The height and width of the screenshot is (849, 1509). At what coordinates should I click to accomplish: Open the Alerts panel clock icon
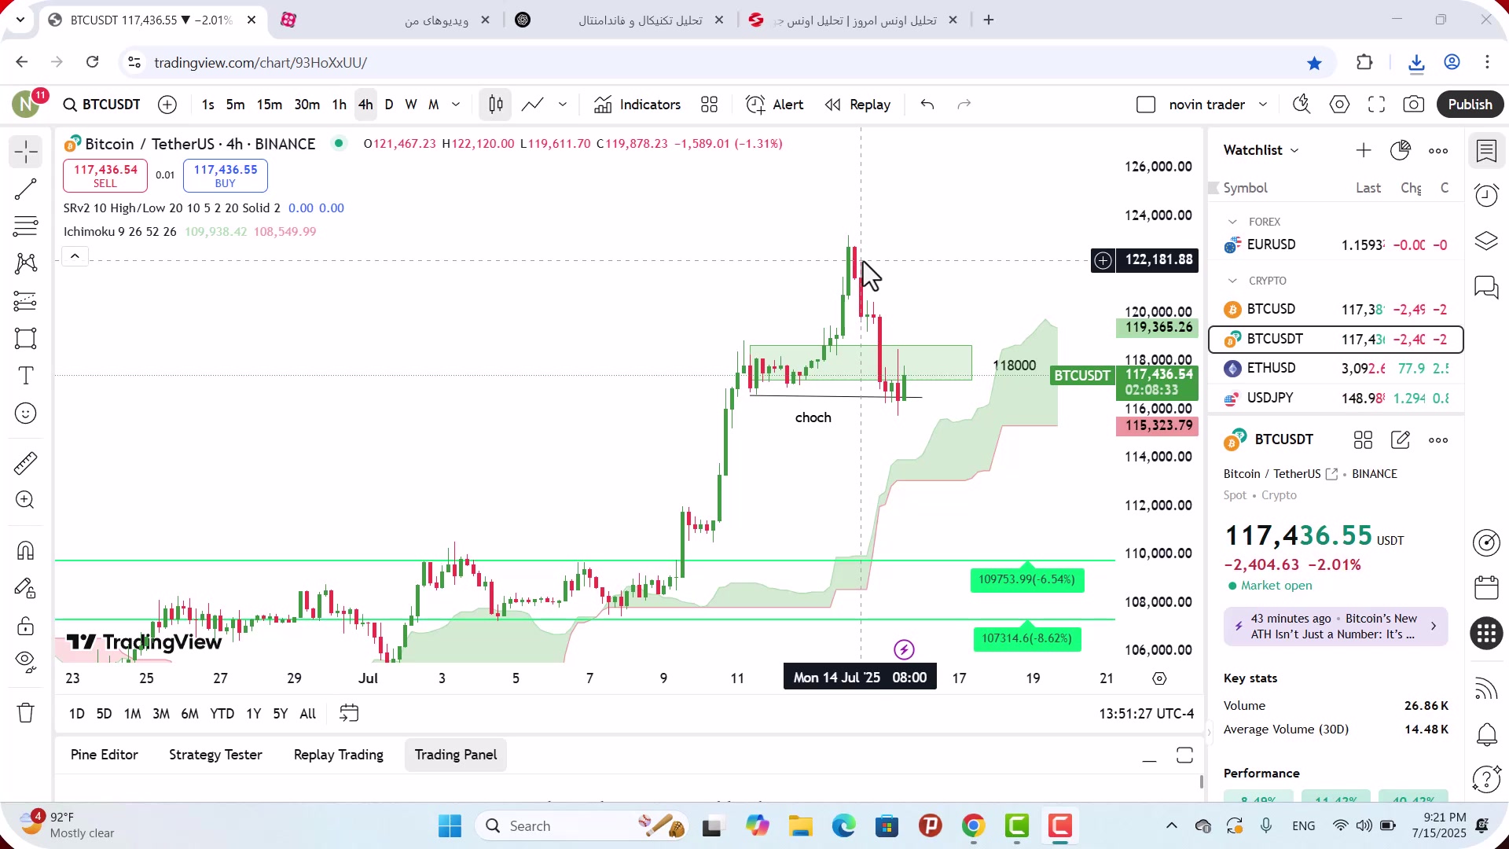pos(1487,195)
